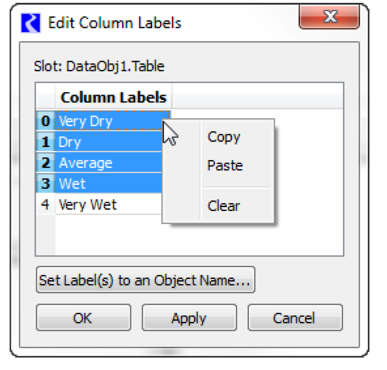
Task: Click row header number 2
Action: [45, 163]
